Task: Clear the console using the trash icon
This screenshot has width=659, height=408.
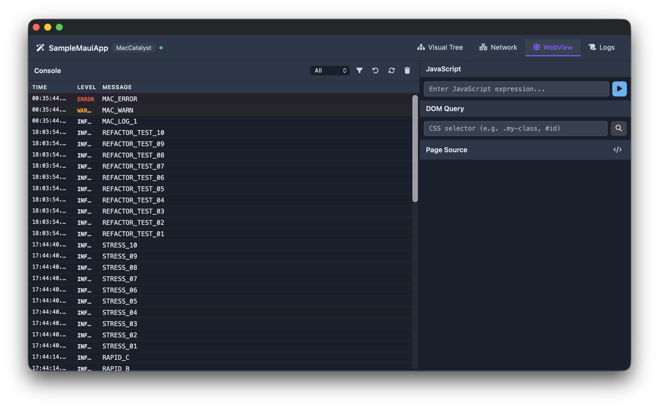Action: pyautogui.click(x=407, y=70)
